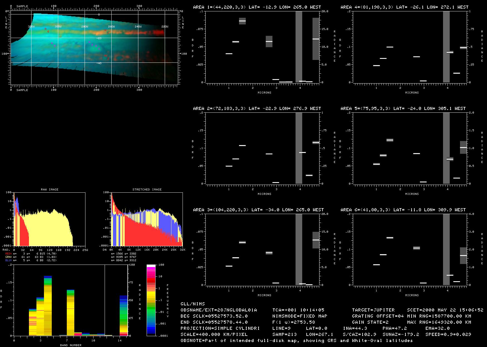487x347 pixels.
Task: Click the tallest yellow bar at band 4
Action: [48, 306]
